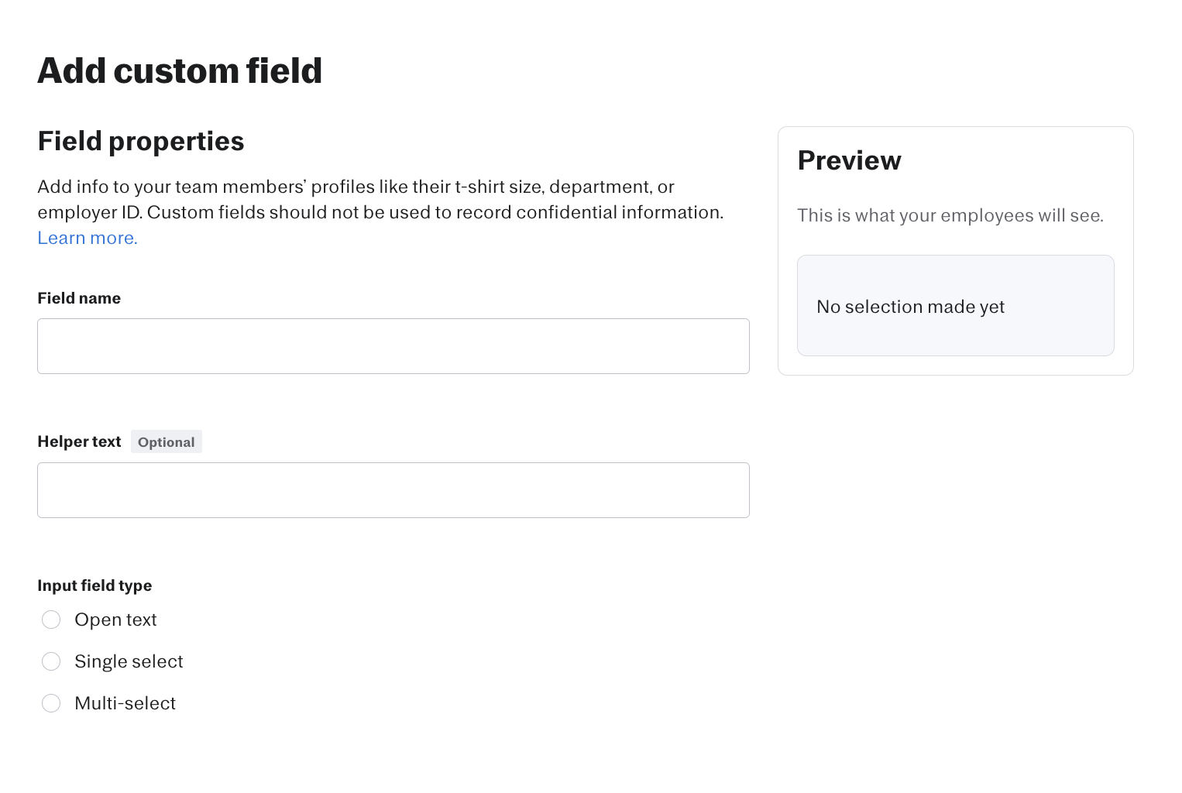This screenshot has height=793, width=1182.
Task: Click the Helper text input box
Action: [393, 490]
